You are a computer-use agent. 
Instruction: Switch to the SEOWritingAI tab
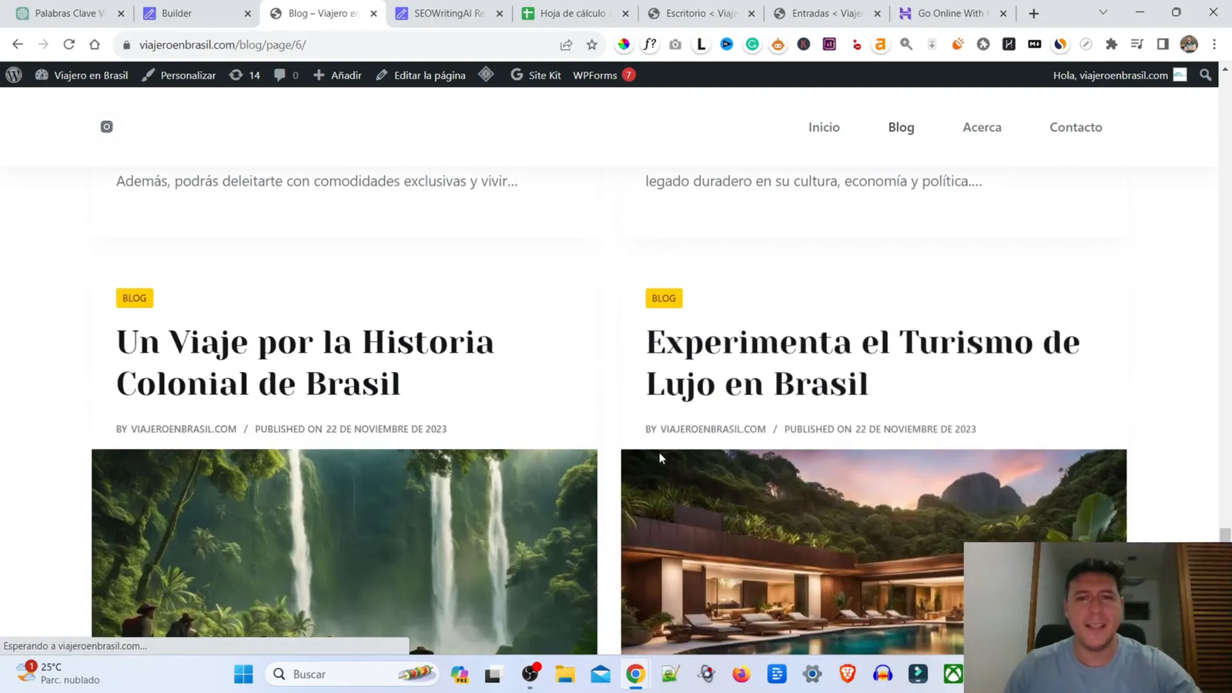coord(449,13)
